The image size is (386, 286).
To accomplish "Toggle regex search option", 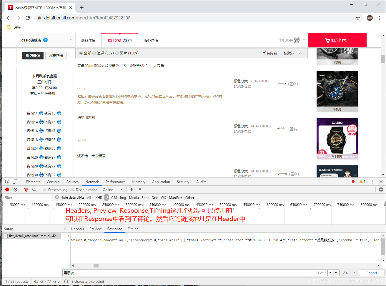I will point(354,273).
